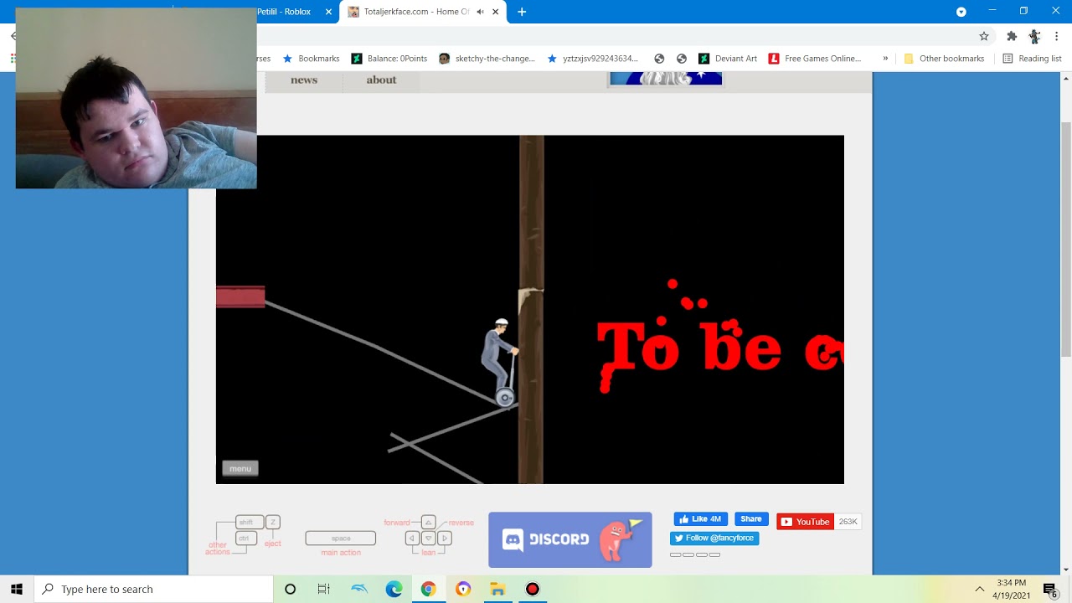Open the Other bookmarks folder
This screenshot has width=1072, height=603.
pos(944,59)
